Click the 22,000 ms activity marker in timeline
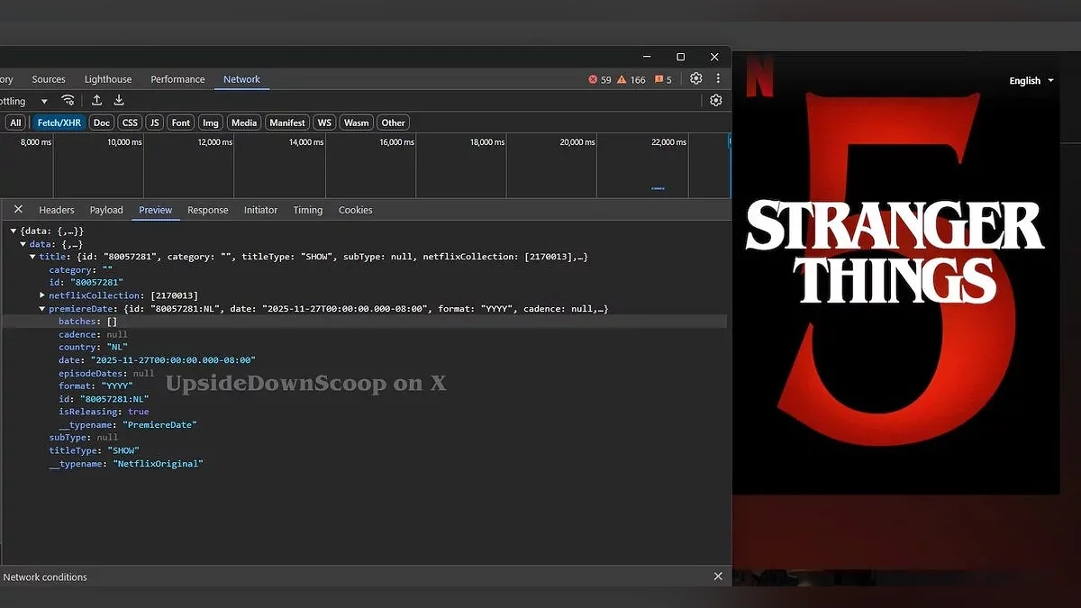The image size is (1081, 608). click(x=658, y=188)
